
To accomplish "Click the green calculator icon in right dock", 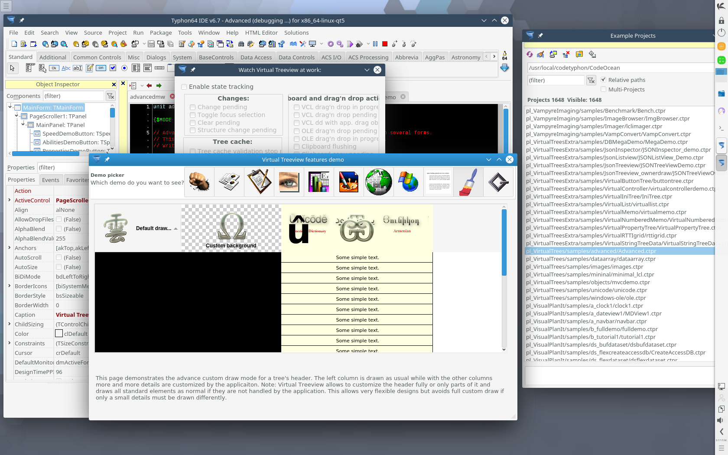I will 721,60.
